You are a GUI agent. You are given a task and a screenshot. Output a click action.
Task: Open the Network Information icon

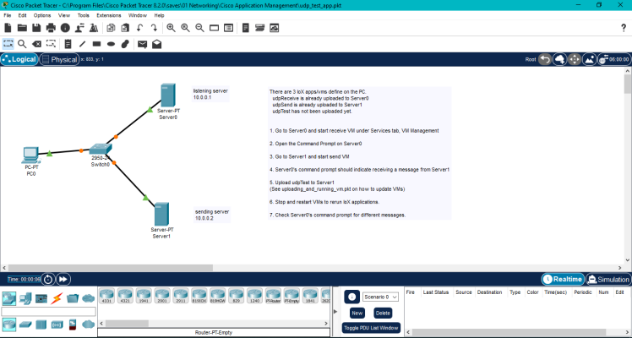point(65,28)
